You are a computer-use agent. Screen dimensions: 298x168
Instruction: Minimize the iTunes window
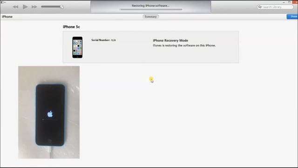[x=284, y=2]
